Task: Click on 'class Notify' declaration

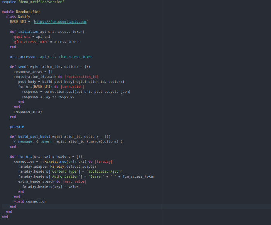Action: point(18,17)
